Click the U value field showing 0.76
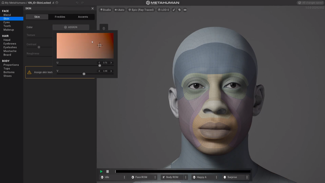Viewport: 325px width, 183px height. click(105, 63)
